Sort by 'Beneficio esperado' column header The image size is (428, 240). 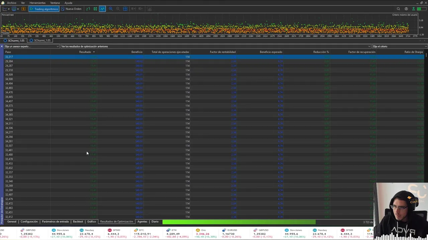[x=271, y=52]
